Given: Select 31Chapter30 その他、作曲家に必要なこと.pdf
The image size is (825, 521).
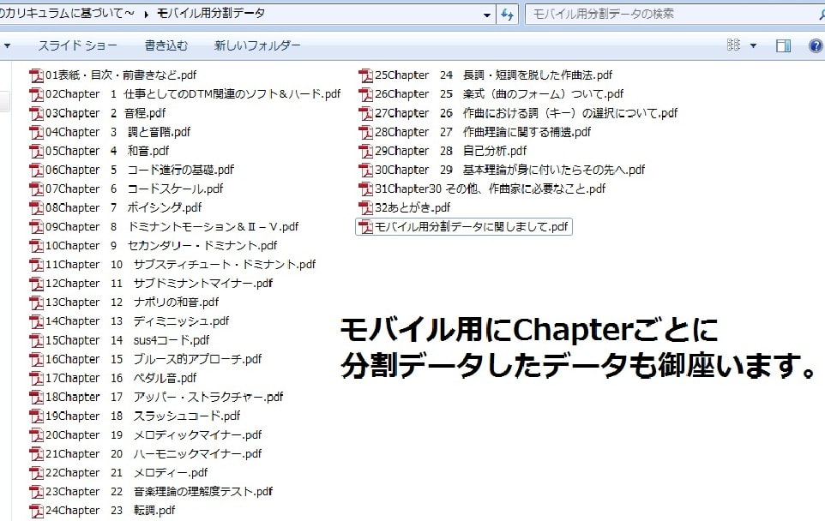Looking at the screenshot, I should click(483, 189).
